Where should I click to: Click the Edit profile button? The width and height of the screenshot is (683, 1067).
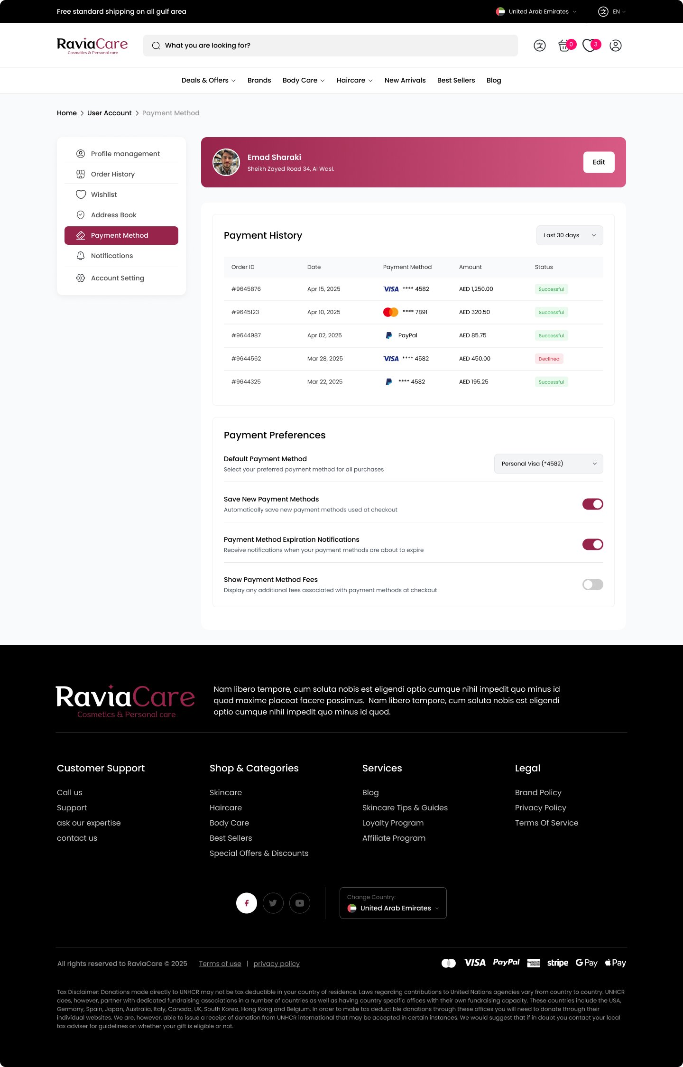(x=599, y=162)
